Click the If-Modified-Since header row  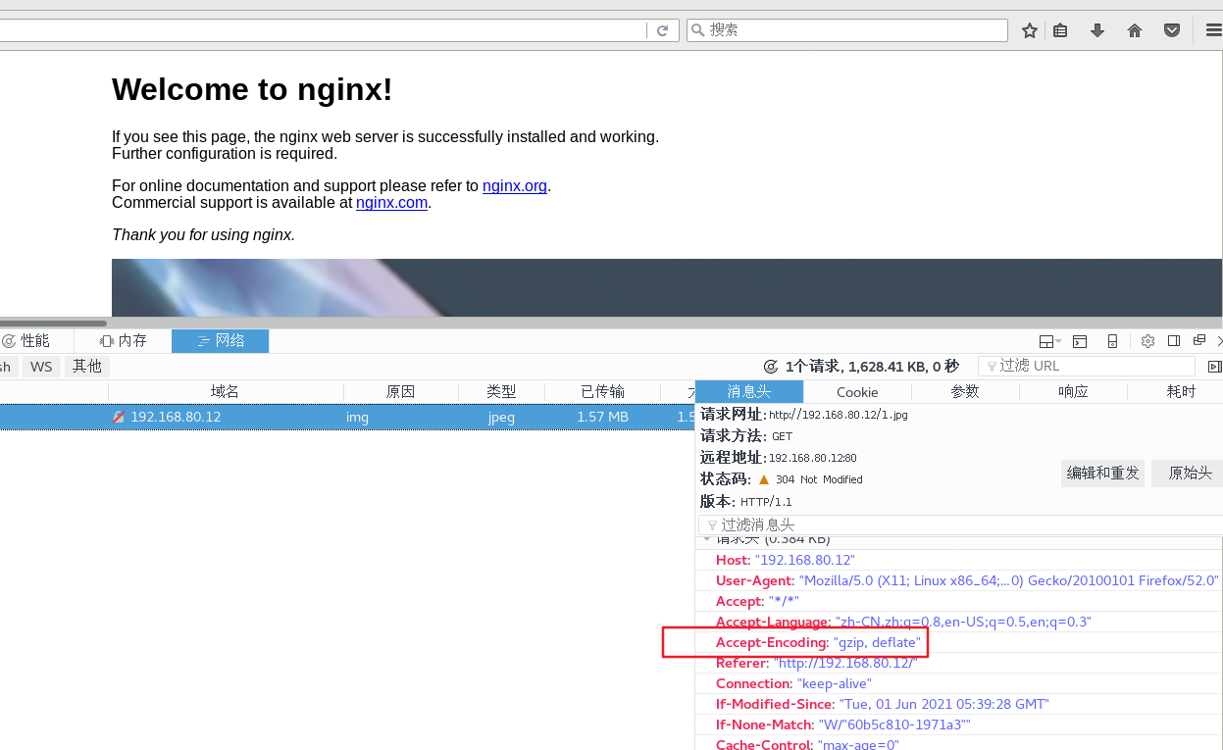959,704
